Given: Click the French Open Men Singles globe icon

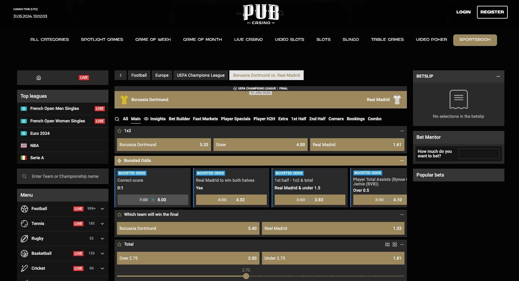Looking at the screenshot, I should (x=24, y=109).
